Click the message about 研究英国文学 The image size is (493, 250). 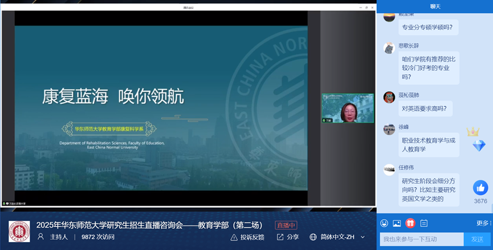point(429,190)
